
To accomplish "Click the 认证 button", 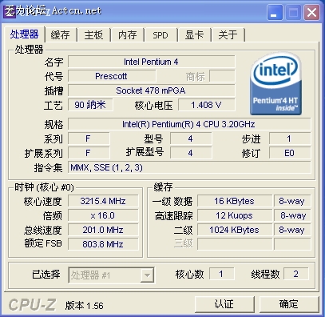I will tap(224, 304).
